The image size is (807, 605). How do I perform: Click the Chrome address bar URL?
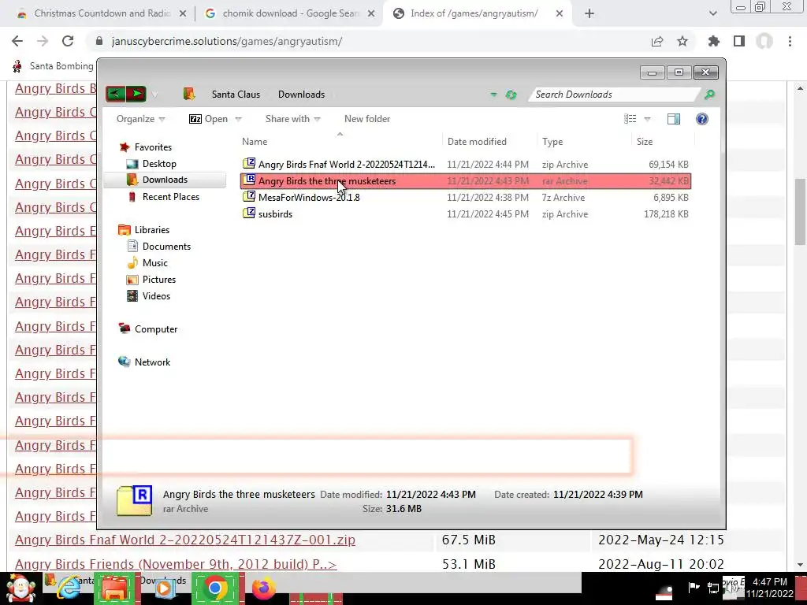[x=226, y=41]
